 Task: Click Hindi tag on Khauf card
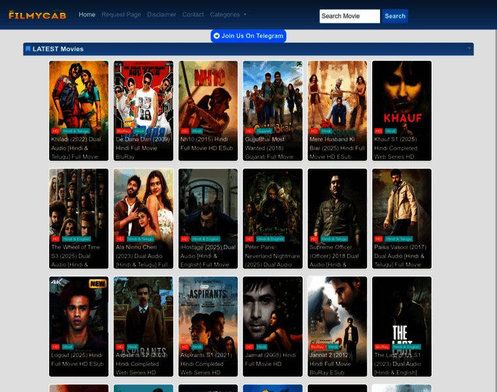click(391, 131)
